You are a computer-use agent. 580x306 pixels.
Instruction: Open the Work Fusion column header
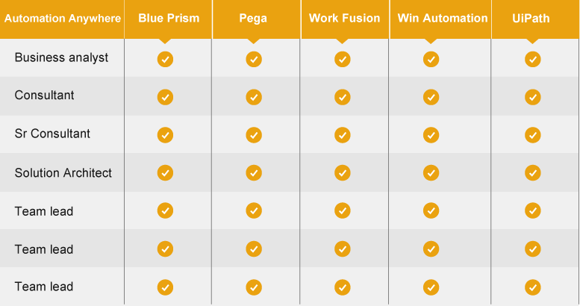coord(345,19)
